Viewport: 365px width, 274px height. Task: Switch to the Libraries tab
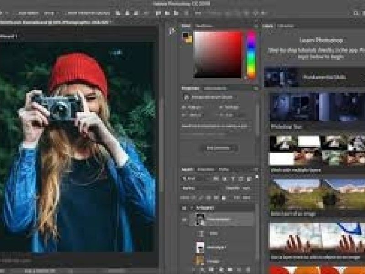[286, 26]
